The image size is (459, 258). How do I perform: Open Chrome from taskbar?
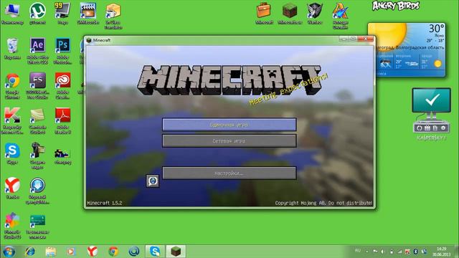(113, 252)
